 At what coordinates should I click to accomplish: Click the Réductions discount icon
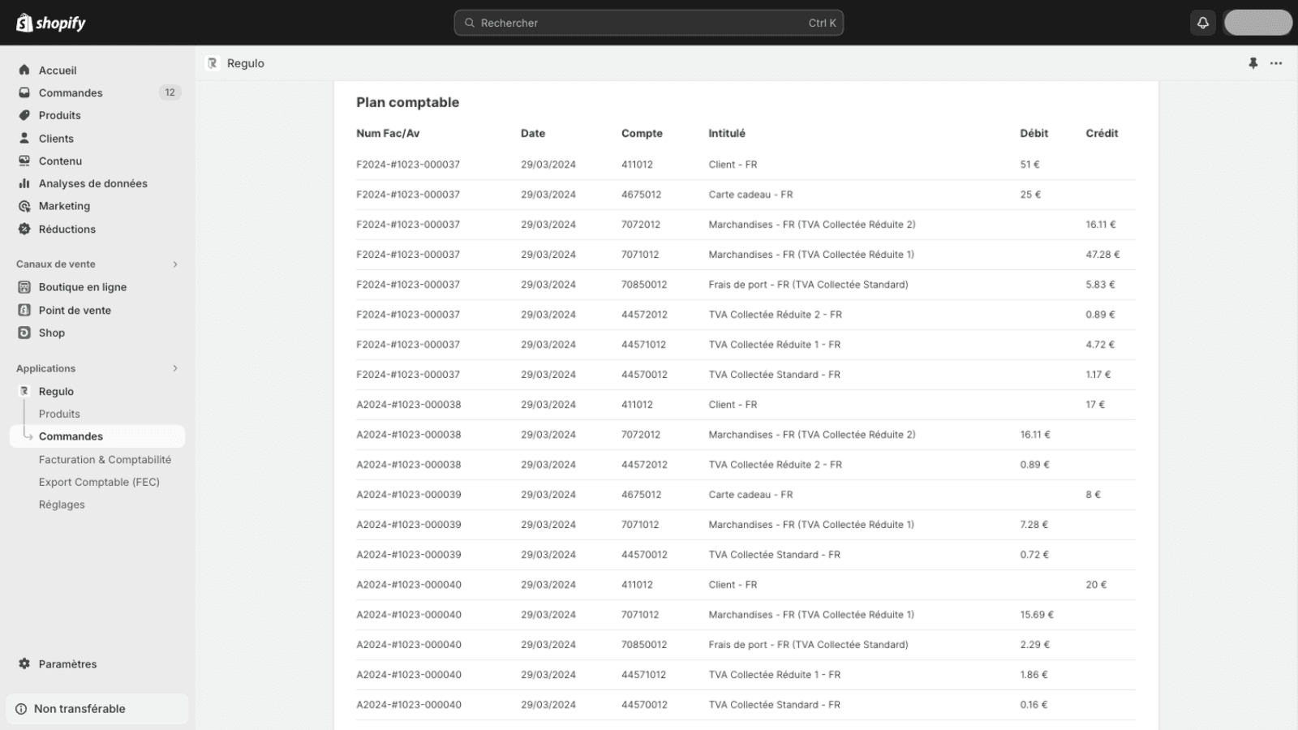[x=24, y=229]
